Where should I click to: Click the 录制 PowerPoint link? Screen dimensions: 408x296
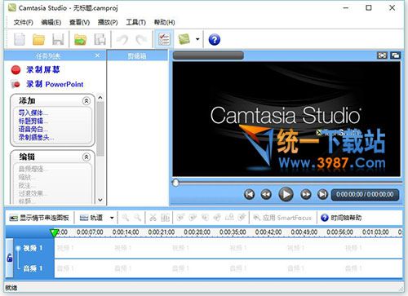[x=55, y=84]
